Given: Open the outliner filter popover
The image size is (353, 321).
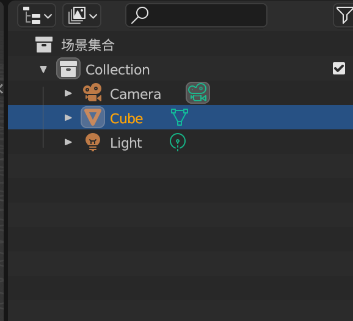Looking at the screenshot, I should (x=343, y=15).
